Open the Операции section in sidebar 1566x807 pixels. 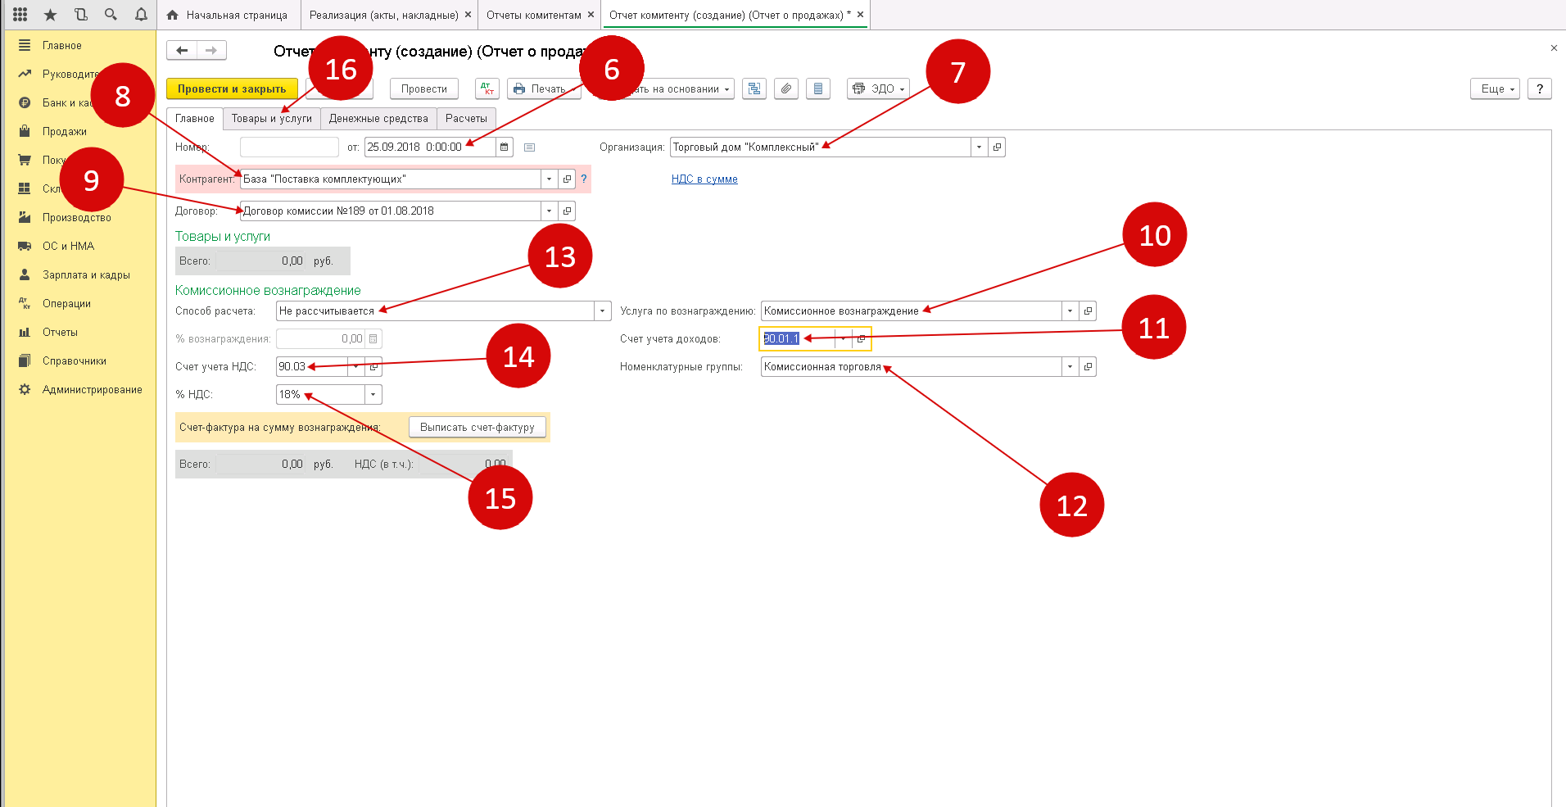click(66, 304)
